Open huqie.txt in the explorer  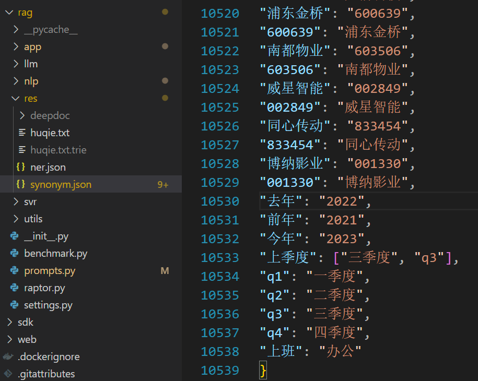pyautogui.click(x=50, y=133)
